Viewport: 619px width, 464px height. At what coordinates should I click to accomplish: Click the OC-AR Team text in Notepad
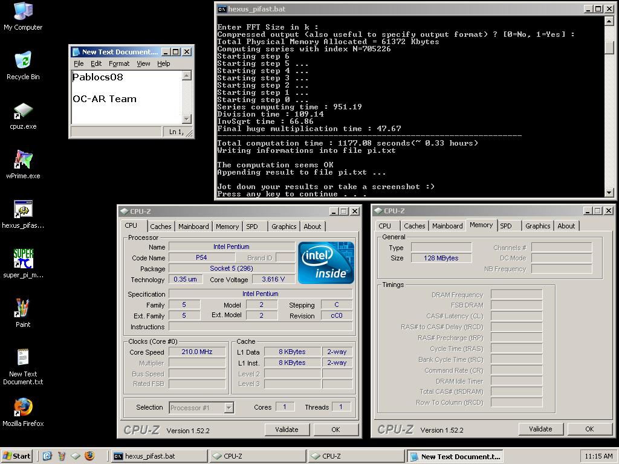[x=104, y=98]
